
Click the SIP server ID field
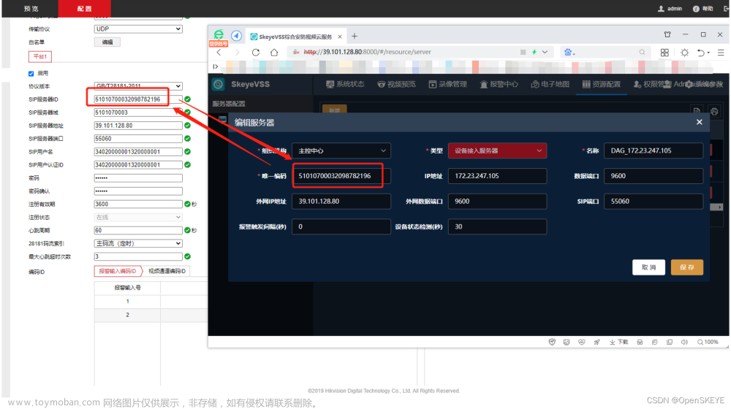point(138,99)
